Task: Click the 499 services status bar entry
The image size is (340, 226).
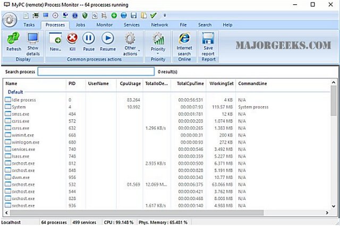Action: pyautogui.click(x=84, y=222)
